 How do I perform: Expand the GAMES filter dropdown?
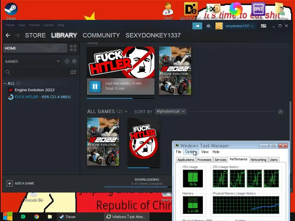tap(58, 61)
